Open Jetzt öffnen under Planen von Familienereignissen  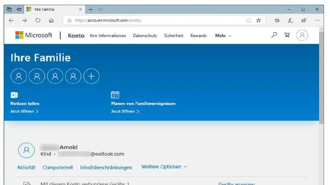[x=125, y=112]
